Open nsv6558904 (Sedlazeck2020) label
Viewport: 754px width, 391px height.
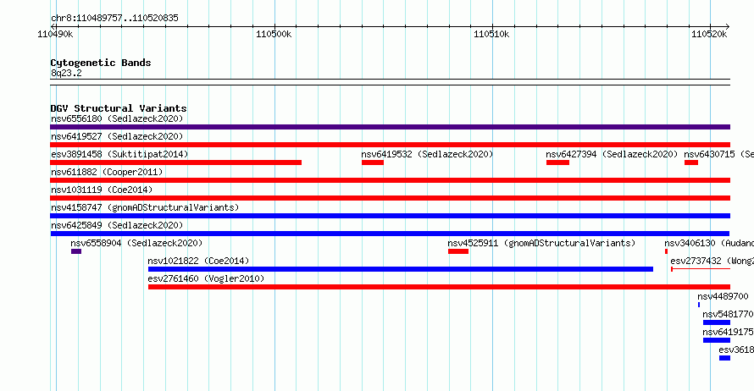point(136,243)
